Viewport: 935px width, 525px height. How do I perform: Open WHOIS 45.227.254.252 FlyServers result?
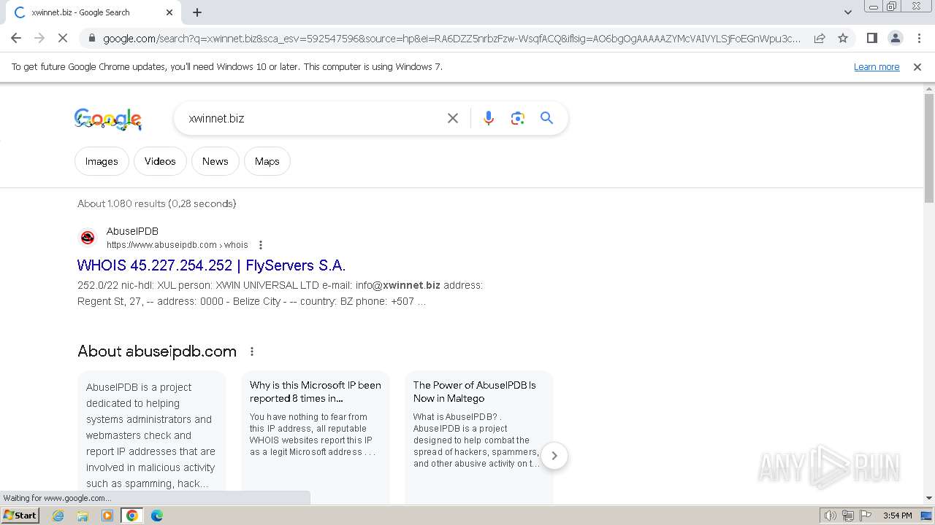coord(211,265)
